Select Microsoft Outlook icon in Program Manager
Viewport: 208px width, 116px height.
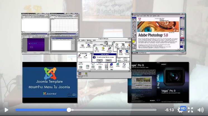pyautogui.click(x=117, y=46)
